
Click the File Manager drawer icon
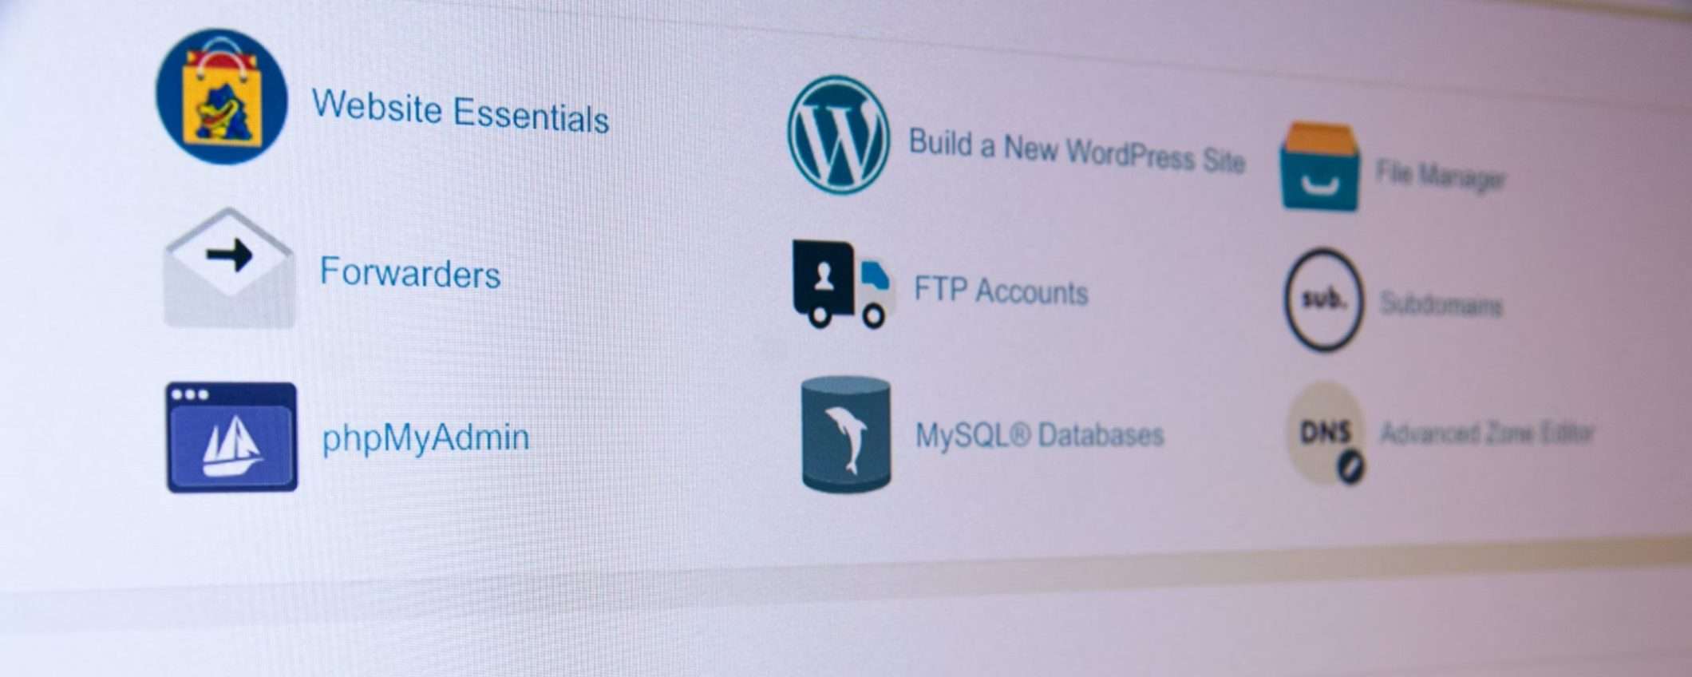point(1319,167)
